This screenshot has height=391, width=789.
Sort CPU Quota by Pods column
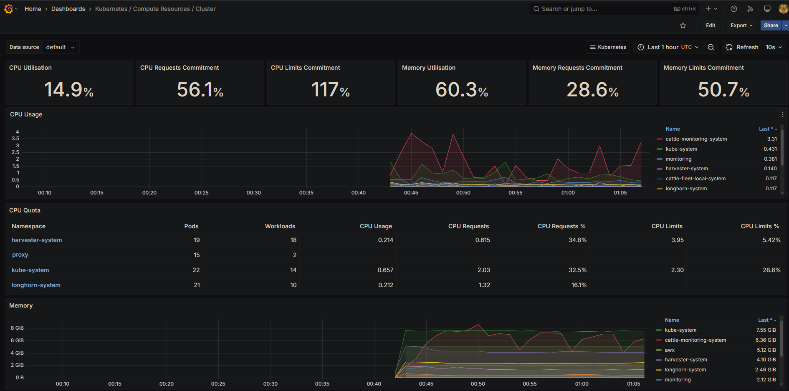(191, 226)
